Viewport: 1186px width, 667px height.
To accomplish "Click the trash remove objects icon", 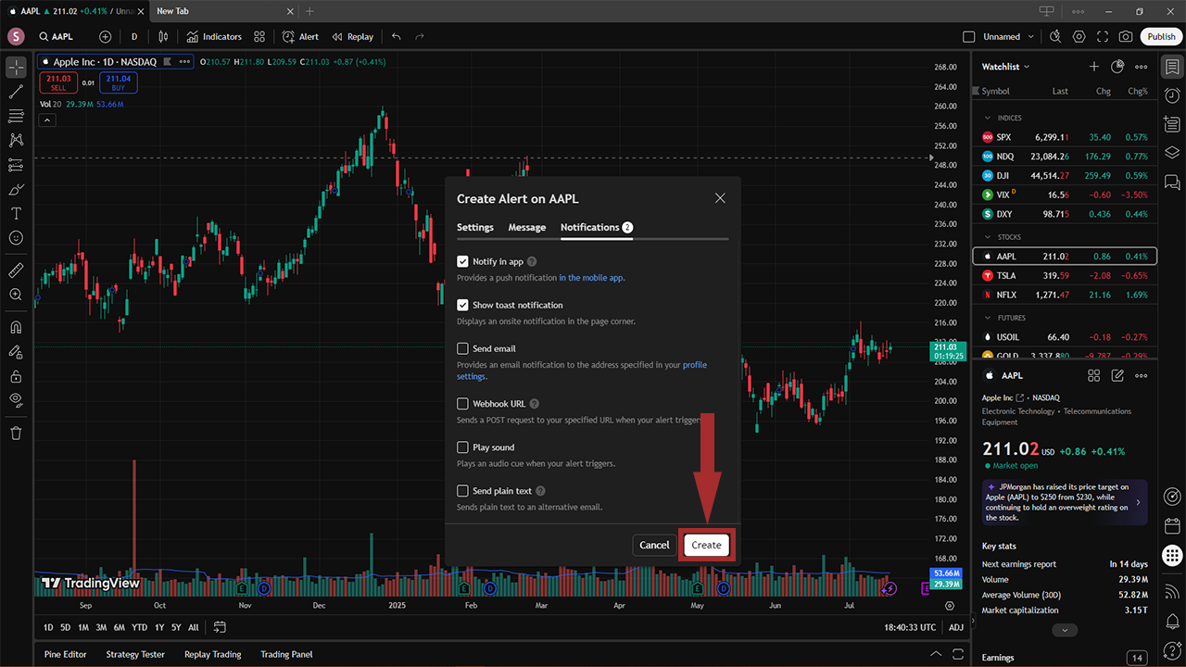I will (16, 433).
